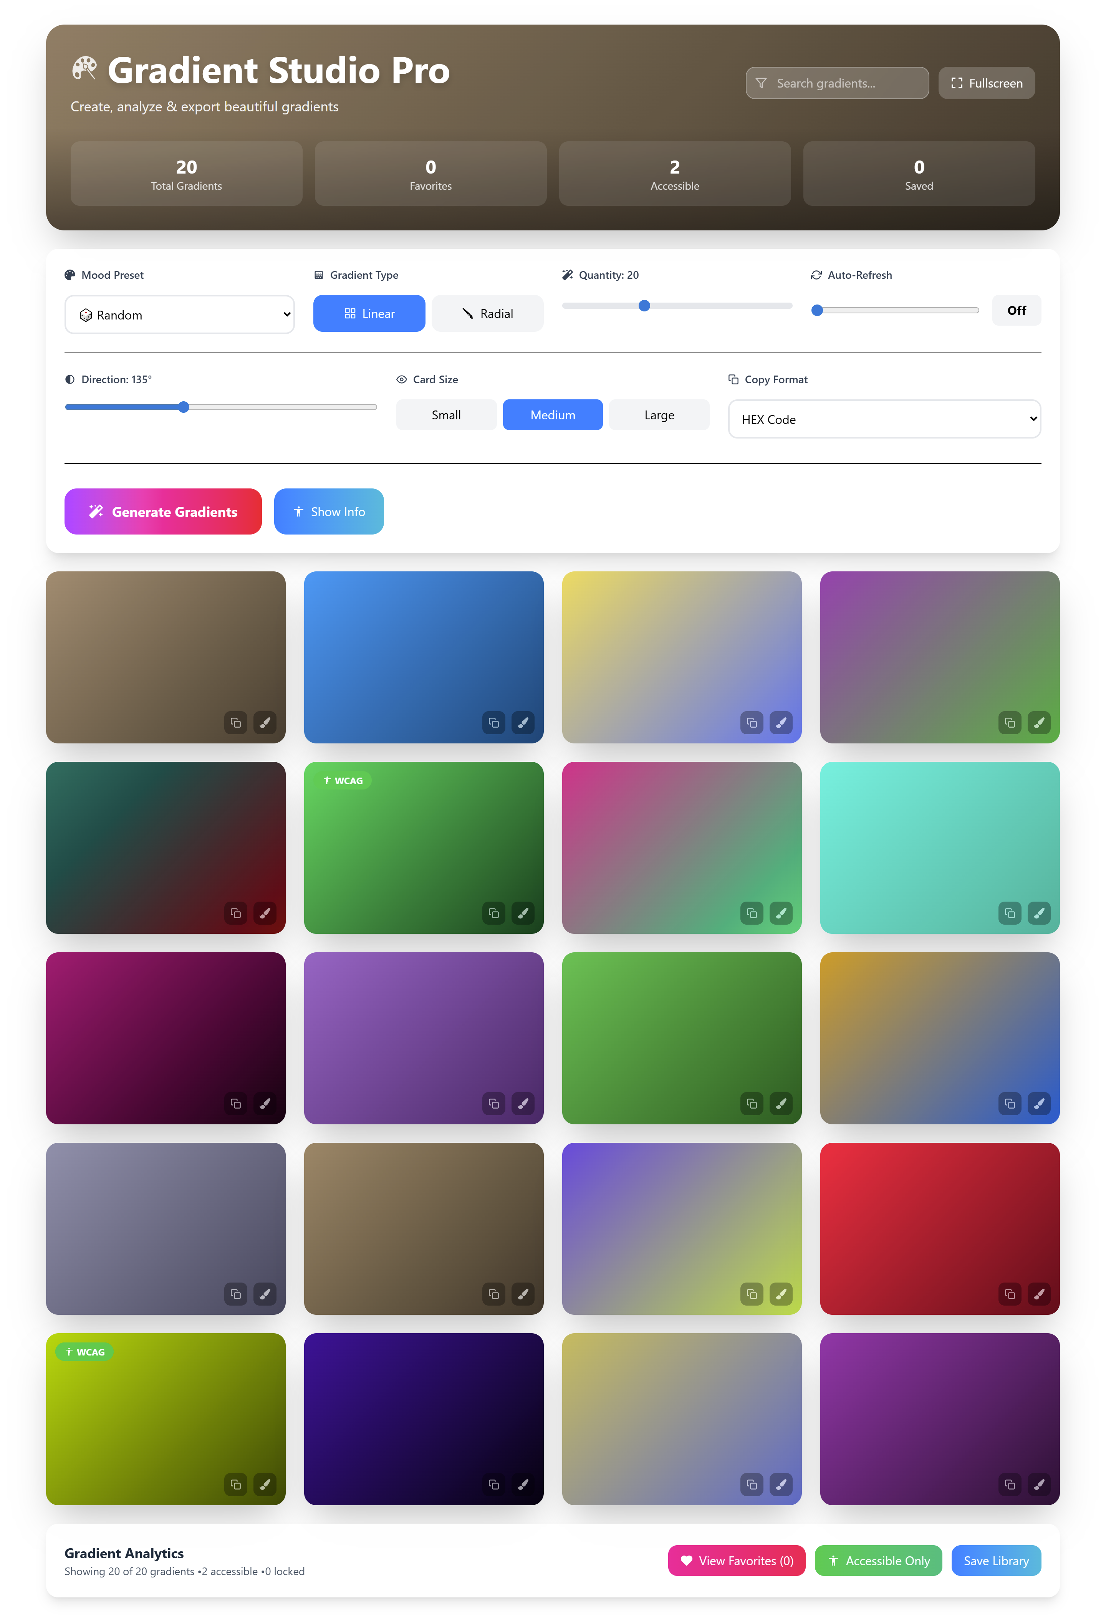Open the Mood Preset dropdown
The image size is (1106, 1622).
[179, 315]
